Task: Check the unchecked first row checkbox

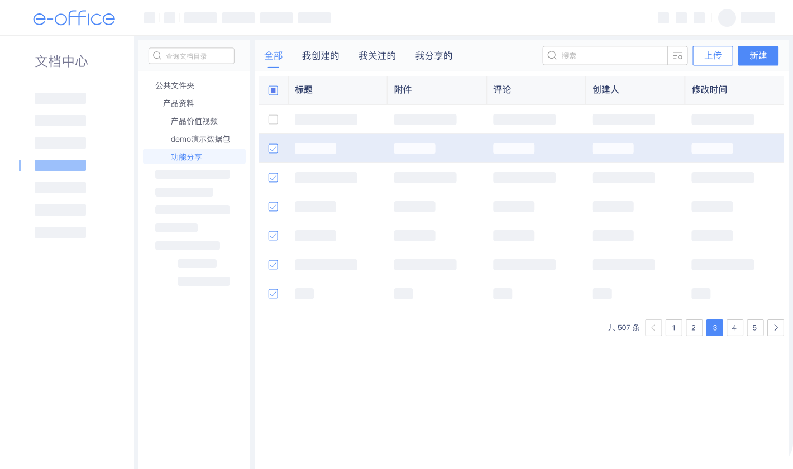Action: click(273, 119)
